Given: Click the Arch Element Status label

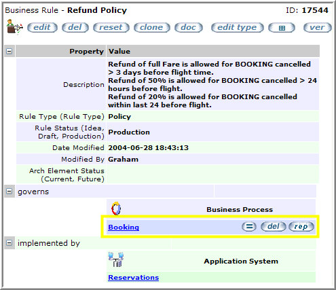Looking at the screenshot, I should coord(67,175).
